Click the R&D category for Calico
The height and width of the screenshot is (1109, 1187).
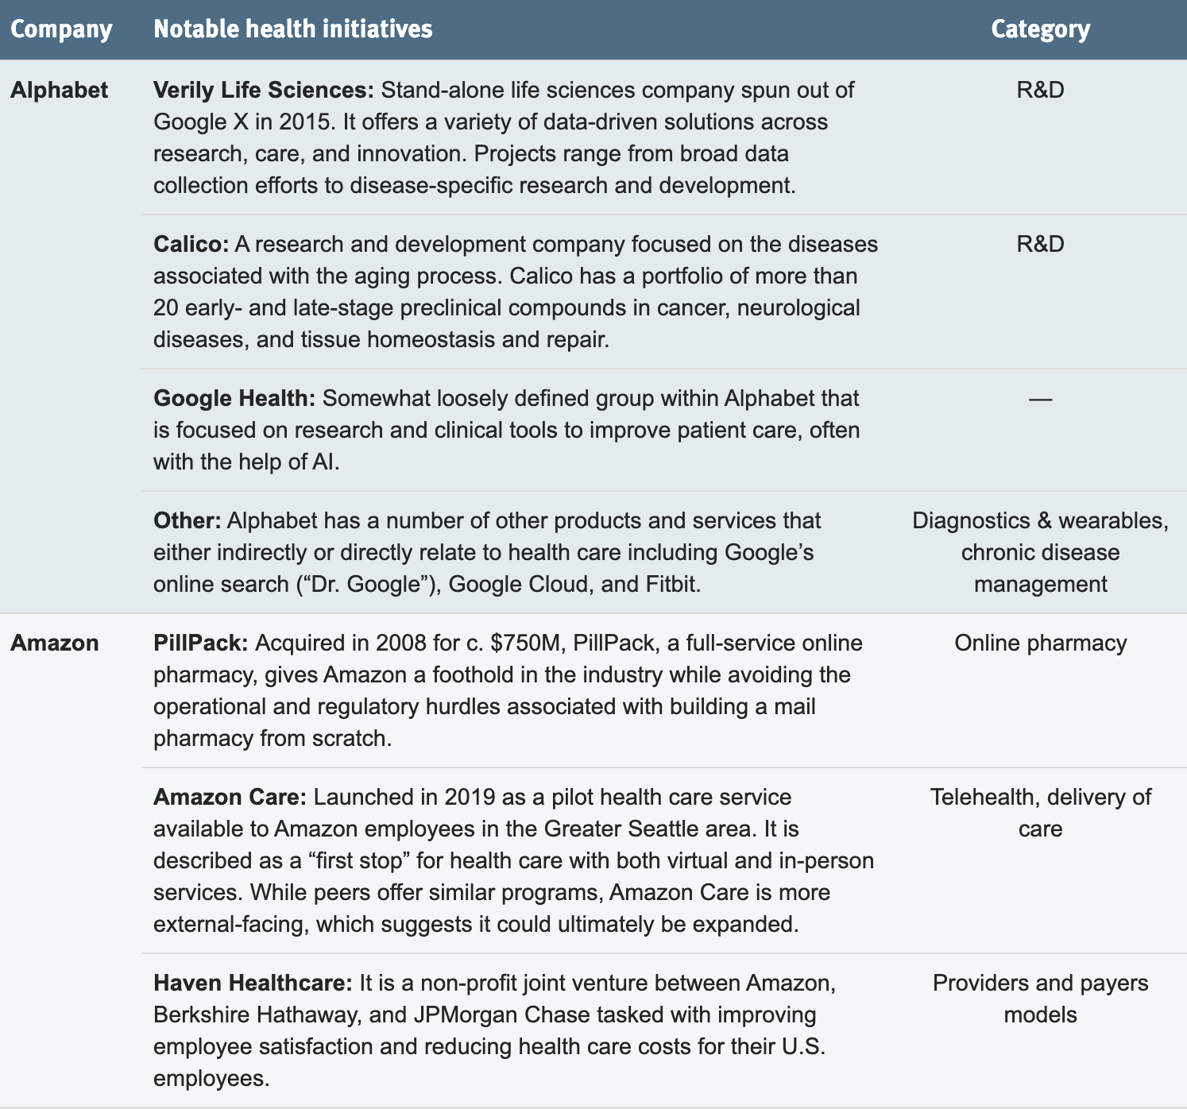1040,244
